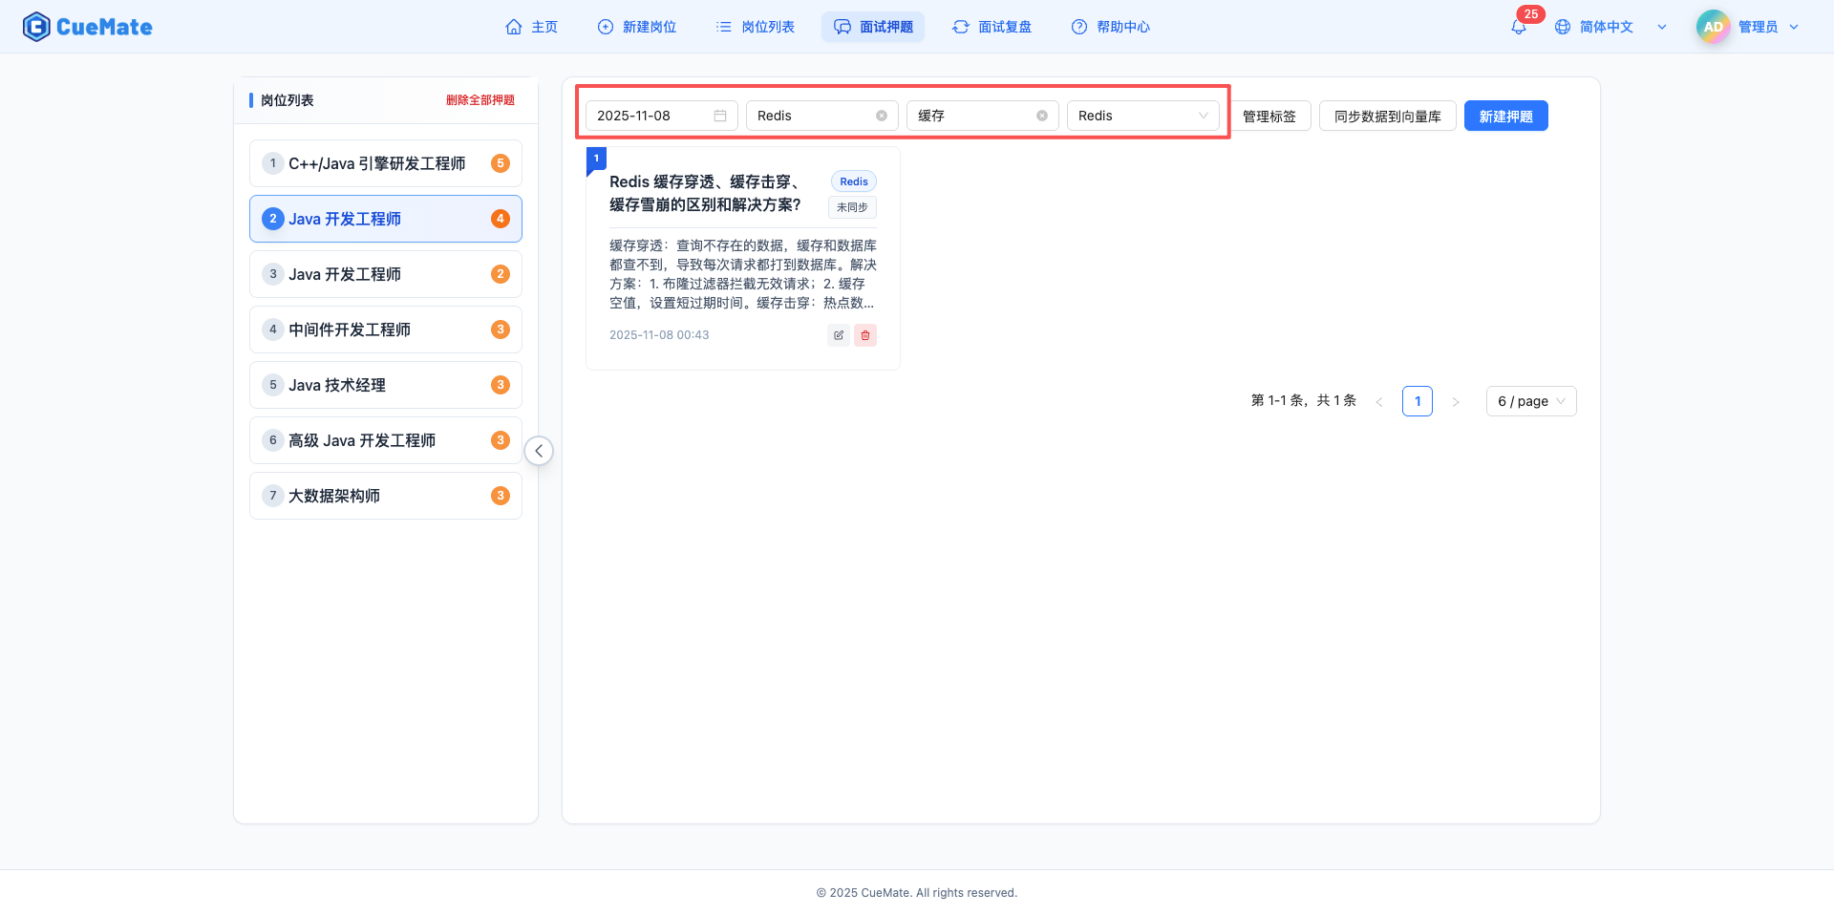This screenshot has height=915, width=1834.
Task: Select the Redis tag on the question card
Action: click(852, 181)
